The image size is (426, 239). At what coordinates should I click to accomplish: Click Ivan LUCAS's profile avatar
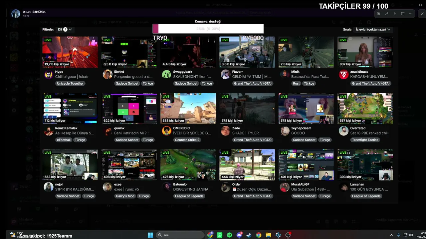pos(16,14)
